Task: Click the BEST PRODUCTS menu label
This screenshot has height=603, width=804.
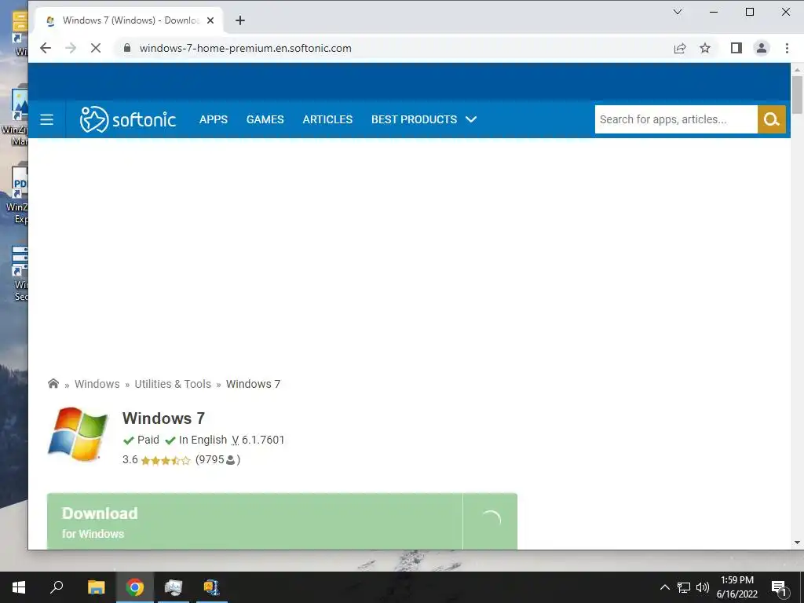Action: pyautogui.click(x=414, y=119)
